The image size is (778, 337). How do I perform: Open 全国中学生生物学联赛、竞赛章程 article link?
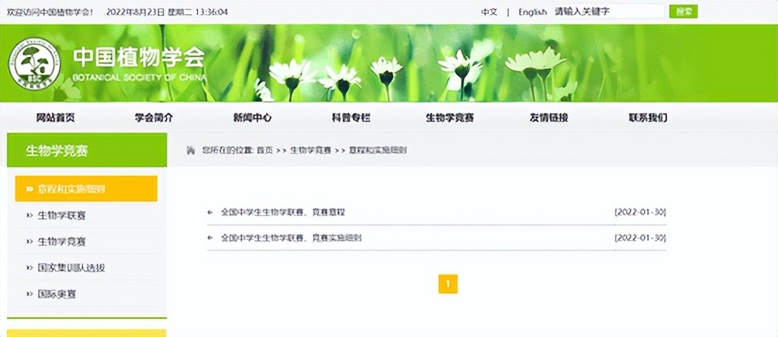pos(283,212)
